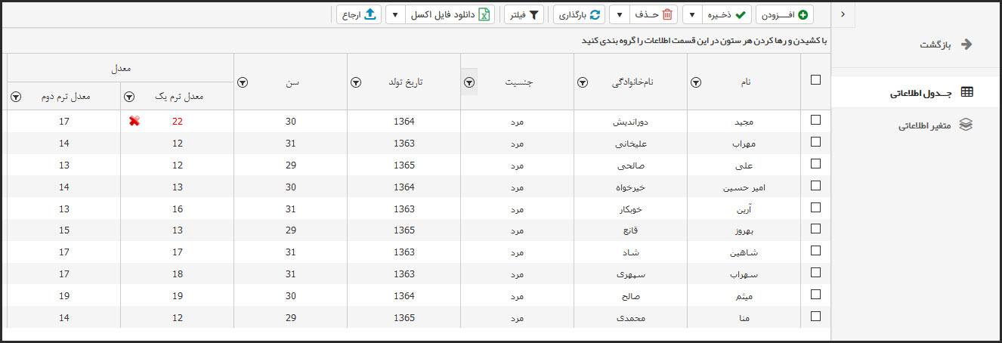Open filter icon in نام‌خانوادگی column header

point(582,83)
